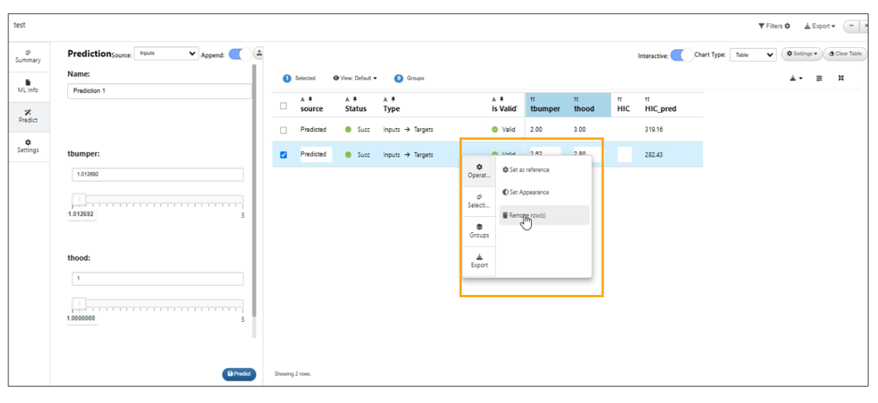Open Selection section in context menu
The height and width of the screenshot is (403, 878).
[479, 201]
